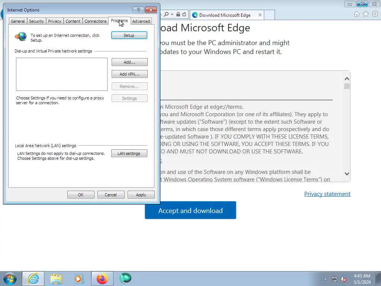Switch to the Security tab
Viewport: 381px width, 286px height.
[36, 21]
